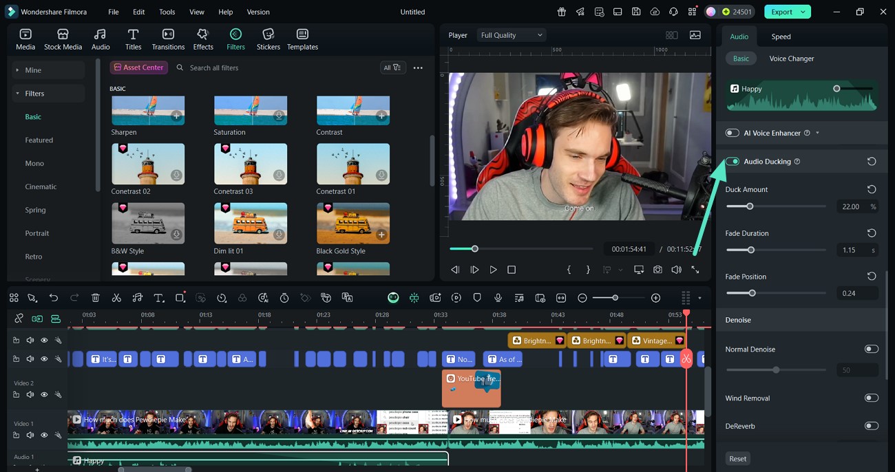The width and height of the screenshot is (895, 472).
Task: Collapse the Filters category
Action: click(x=17, y=94)
